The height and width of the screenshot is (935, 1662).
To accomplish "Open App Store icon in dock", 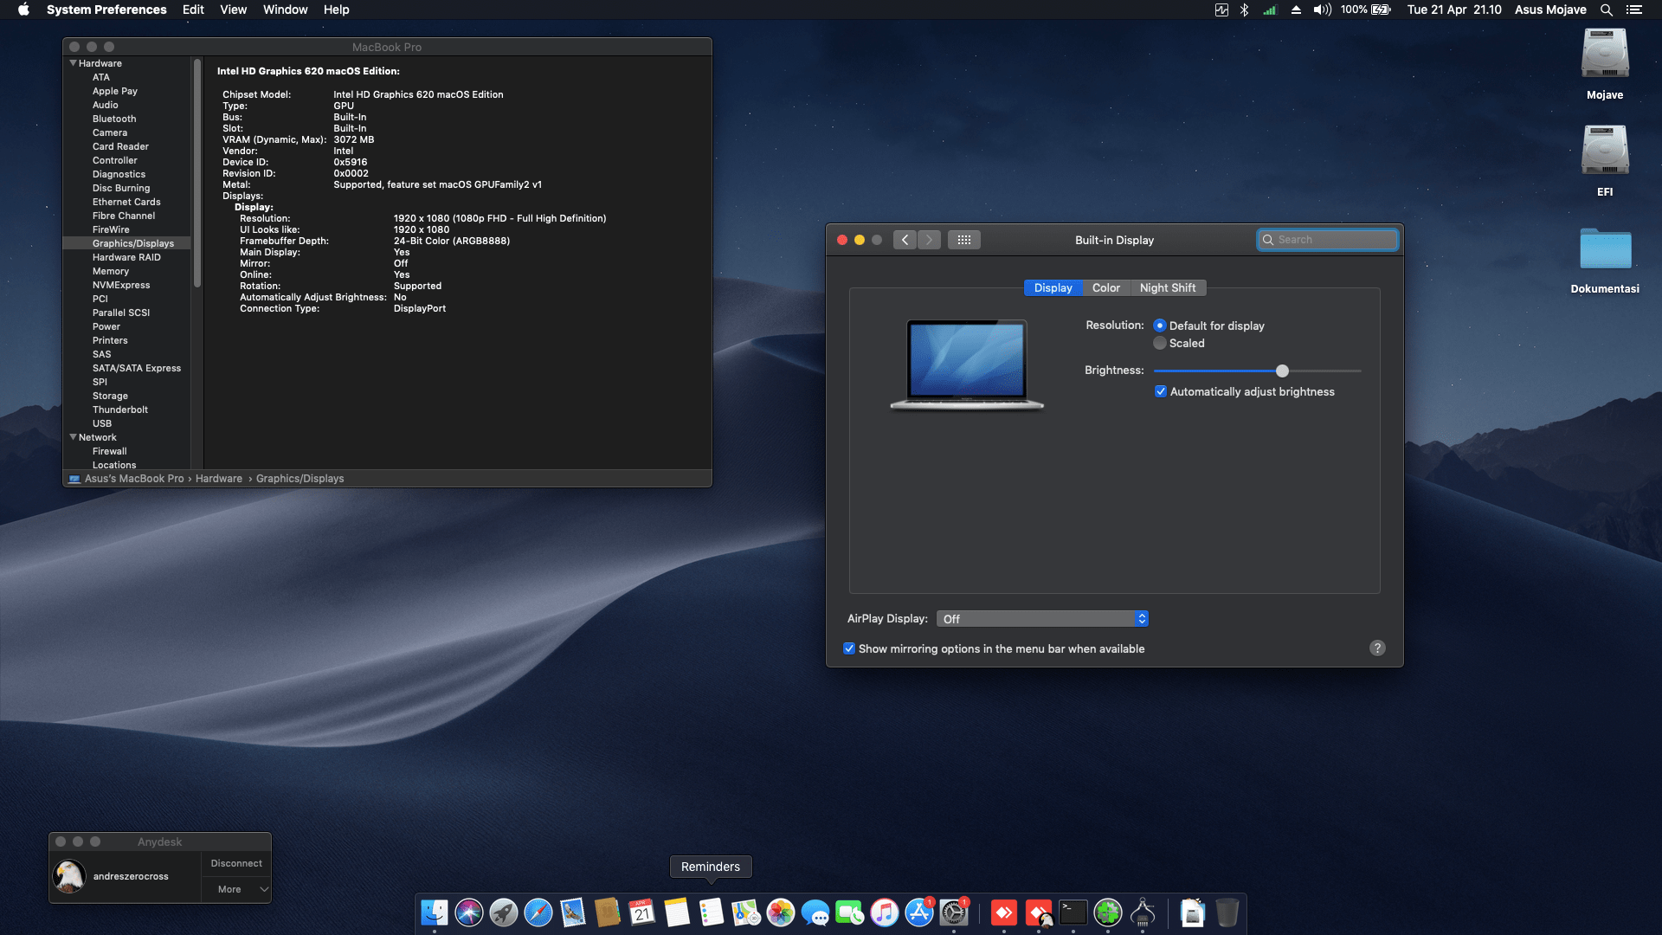I will tap(919, 912).
